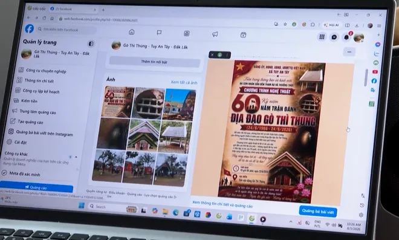Open the Facebook icon in browser side panel
Viewport: 399px width, 240px height.
pos(374,81)
